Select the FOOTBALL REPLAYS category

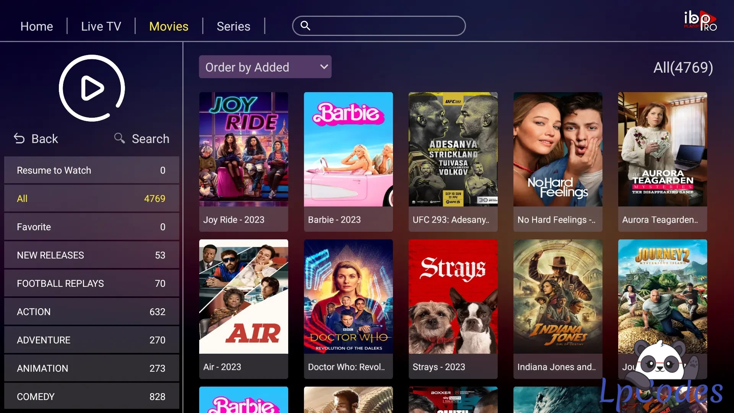91,283
